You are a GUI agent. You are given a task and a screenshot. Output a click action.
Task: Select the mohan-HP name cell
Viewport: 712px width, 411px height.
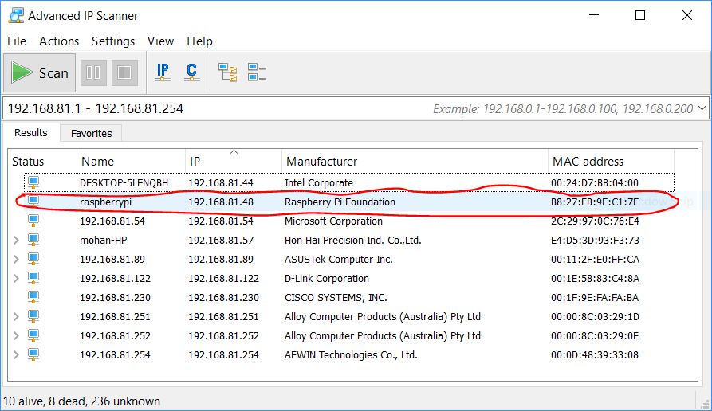[x=103, y=240]
